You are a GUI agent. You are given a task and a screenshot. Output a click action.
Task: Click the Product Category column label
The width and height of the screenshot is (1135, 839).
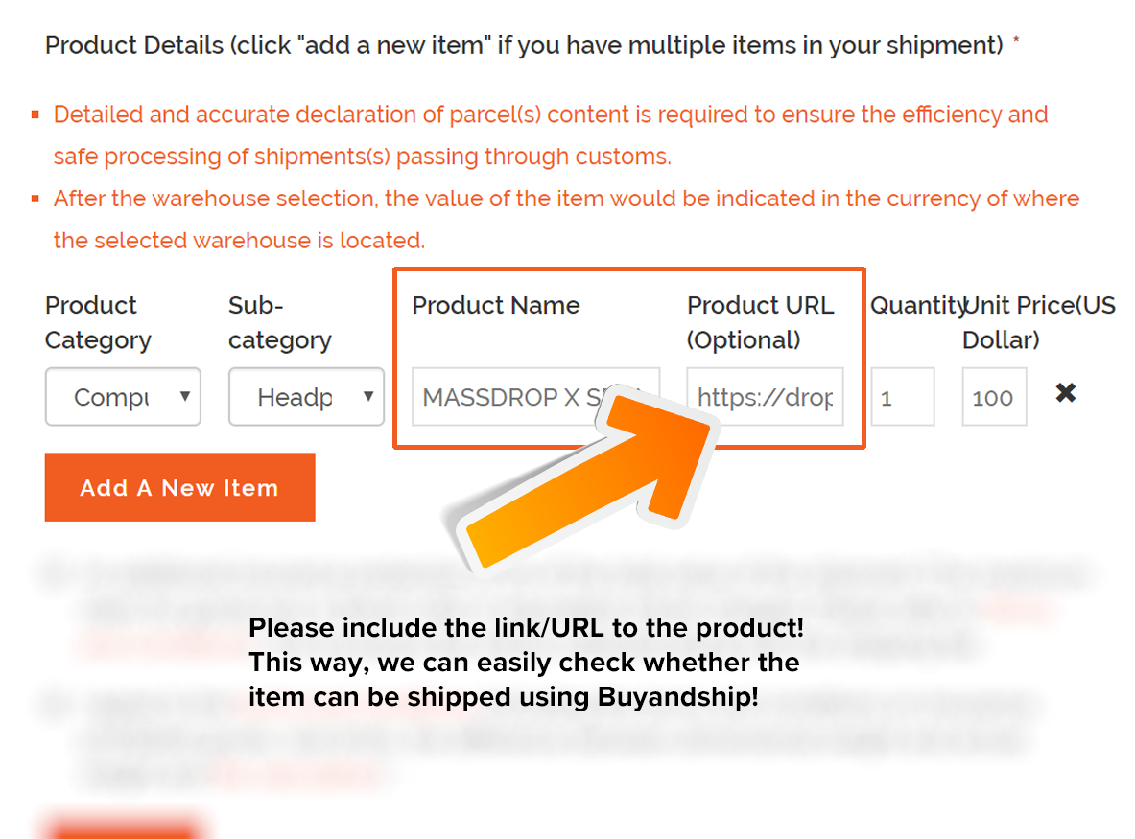click(x=99, y=322)
